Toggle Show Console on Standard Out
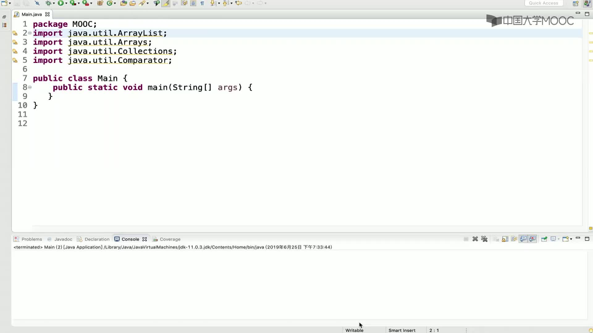The width and height of the screenshot is (593, 333). (x=523, y=239)
